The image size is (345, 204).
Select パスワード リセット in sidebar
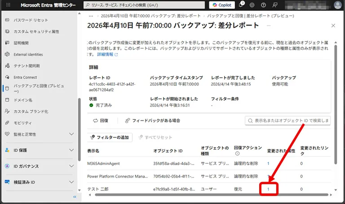[31, 20]
